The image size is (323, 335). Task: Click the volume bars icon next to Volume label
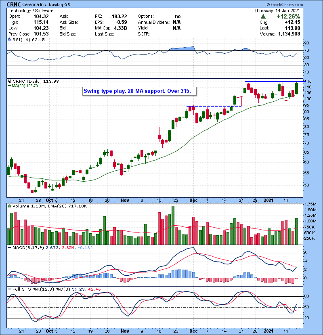pyautogui.click(x=10, y=206)
